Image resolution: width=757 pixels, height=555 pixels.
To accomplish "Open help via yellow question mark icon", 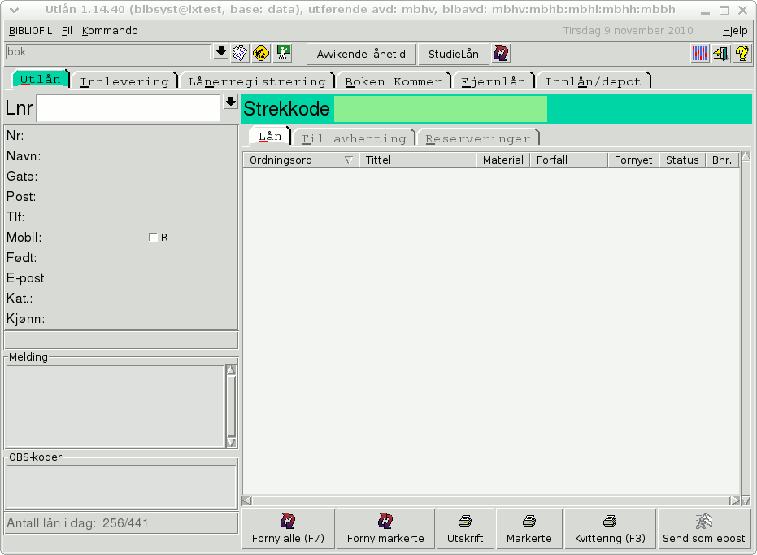I will pyautogui.click(x=742, y=54).
